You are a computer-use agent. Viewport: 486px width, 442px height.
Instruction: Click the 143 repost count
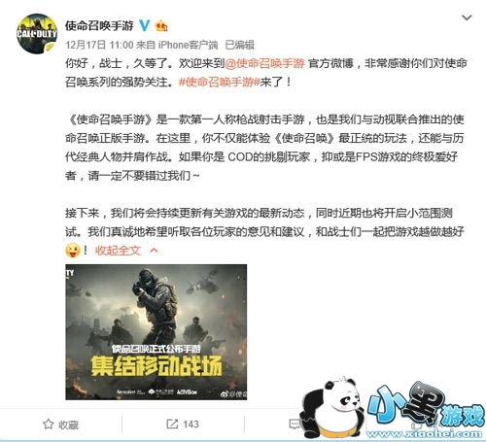pos(191,424)
